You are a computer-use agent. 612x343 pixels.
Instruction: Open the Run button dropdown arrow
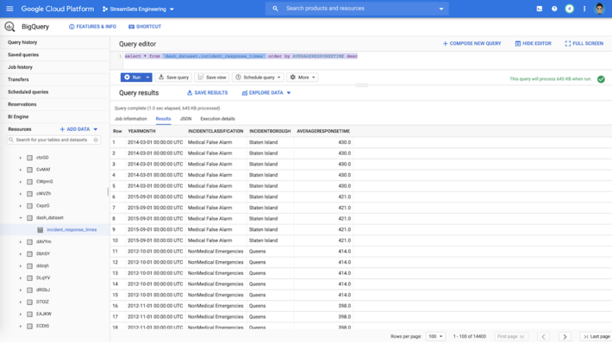tap(147, 78)
